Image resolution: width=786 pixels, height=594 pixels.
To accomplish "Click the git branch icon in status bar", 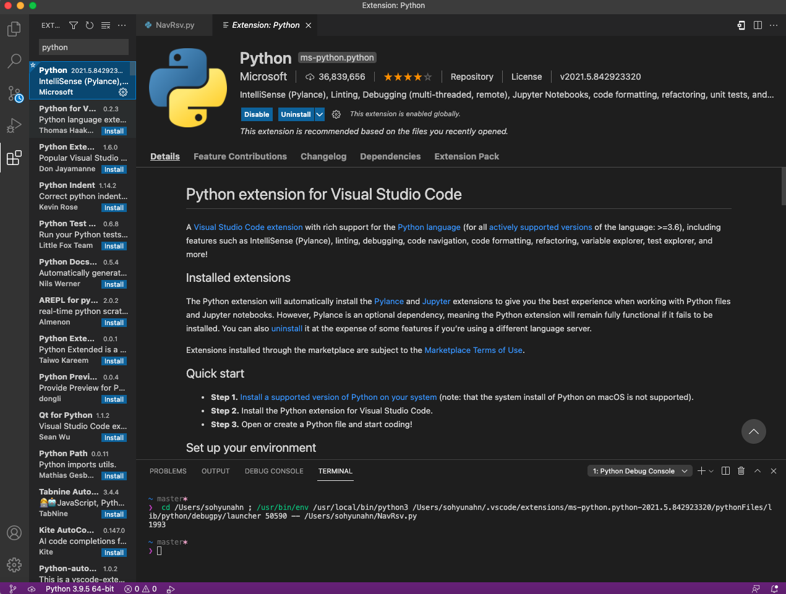I will [x=13, y=589].
